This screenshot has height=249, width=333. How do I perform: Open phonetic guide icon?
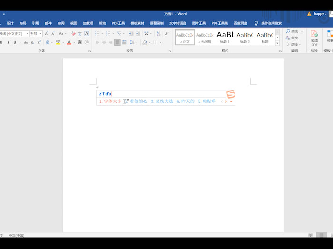click(80, 34)
